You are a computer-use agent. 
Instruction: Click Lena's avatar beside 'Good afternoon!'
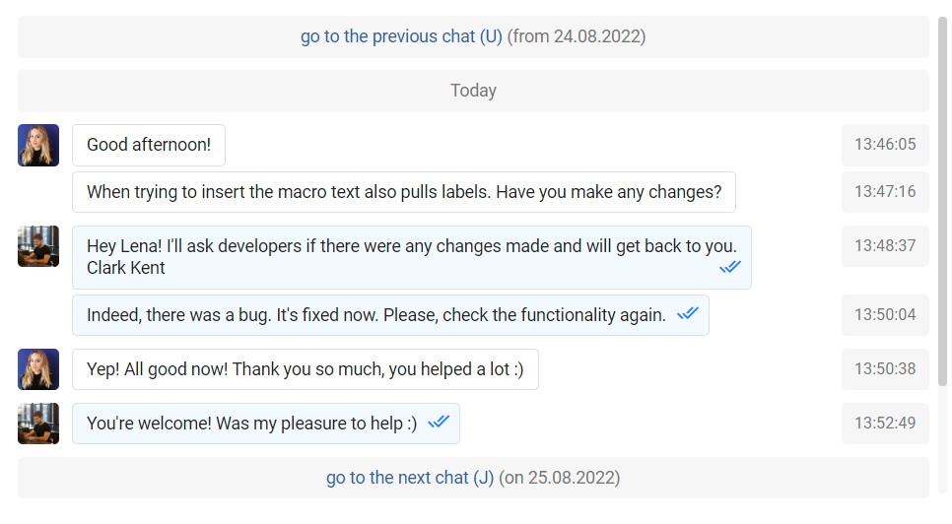pos(38,145)
